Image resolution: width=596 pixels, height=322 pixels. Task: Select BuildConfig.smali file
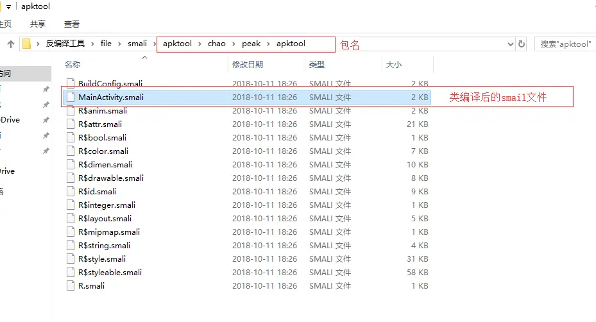coord(110,83)
